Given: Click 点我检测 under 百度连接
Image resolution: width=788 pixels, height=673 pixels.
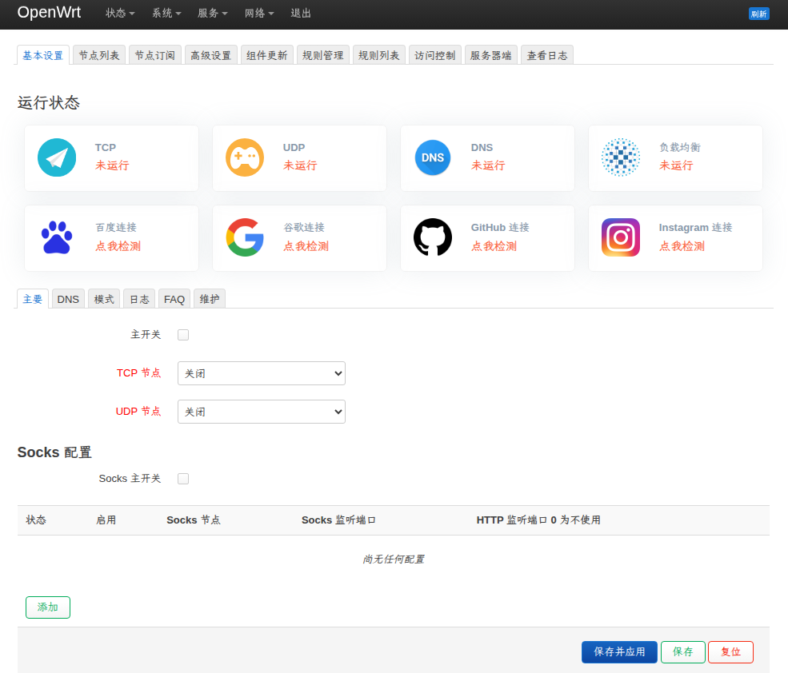Looking at the screenshot, I should tap(118, 246).
